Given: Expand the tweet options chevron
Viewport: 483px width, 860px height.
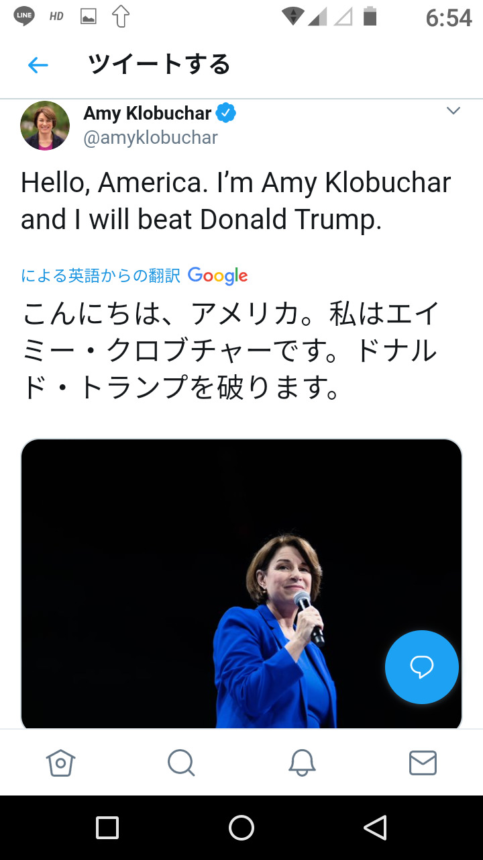Looking at the screenshot, I should click(453, 112).
